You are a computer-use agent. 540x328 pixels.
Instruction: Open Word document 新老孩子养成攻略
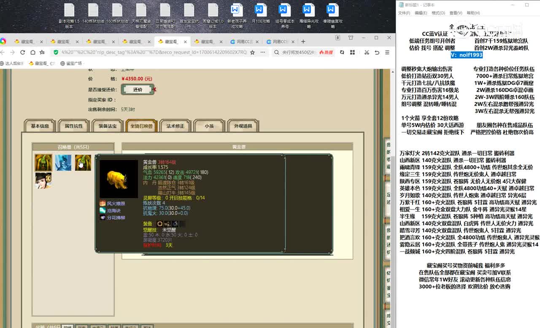point(237,16)
